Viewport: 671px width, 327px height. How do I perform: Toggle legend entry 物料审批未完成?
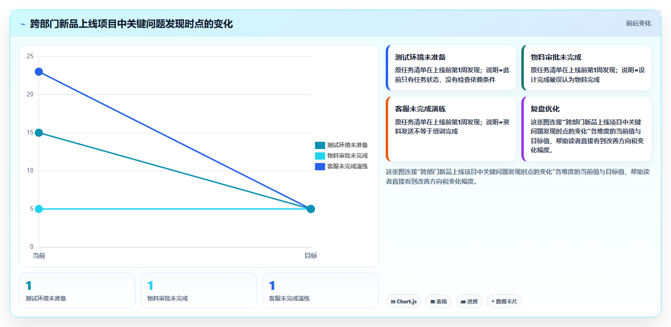point(341,156)
